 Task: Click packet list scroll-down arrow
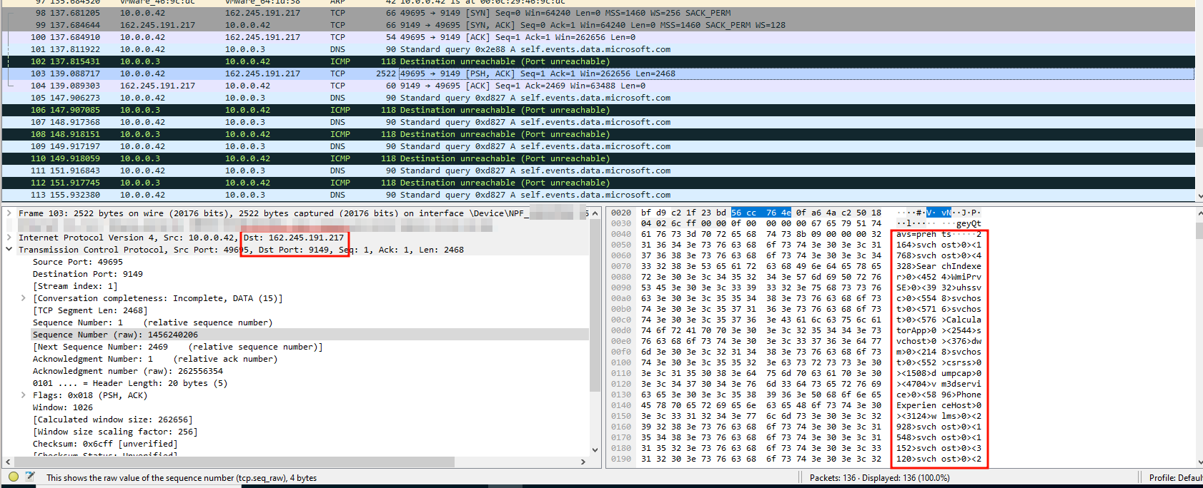[x=1197, y=195]
